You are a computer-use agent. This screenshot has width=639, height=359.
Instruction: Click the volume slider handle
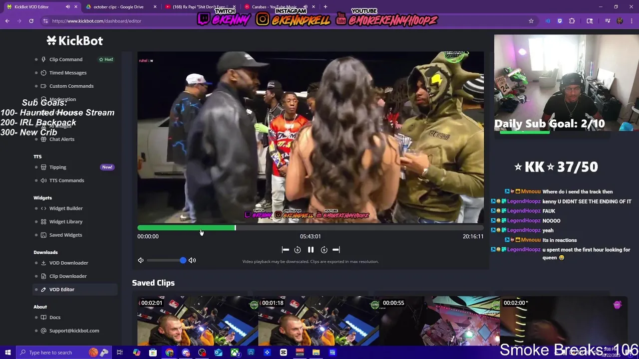click(183, 260)
